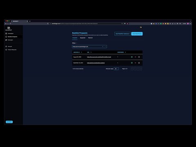This screenshot has width=196, height=147.
Task: Sort by the Campaigns column
Action: [x=122, y=52]
